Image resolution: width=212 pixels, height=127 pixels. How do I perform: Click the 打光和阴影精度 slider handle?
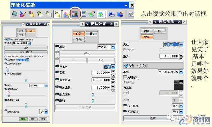(8, 70)
